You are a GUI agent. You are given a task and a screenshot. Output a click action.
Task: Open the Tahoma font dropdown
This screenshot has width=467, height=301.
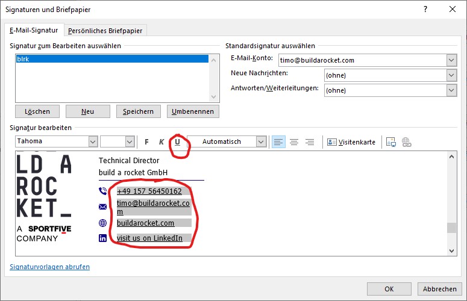click(x=93, y=141)
